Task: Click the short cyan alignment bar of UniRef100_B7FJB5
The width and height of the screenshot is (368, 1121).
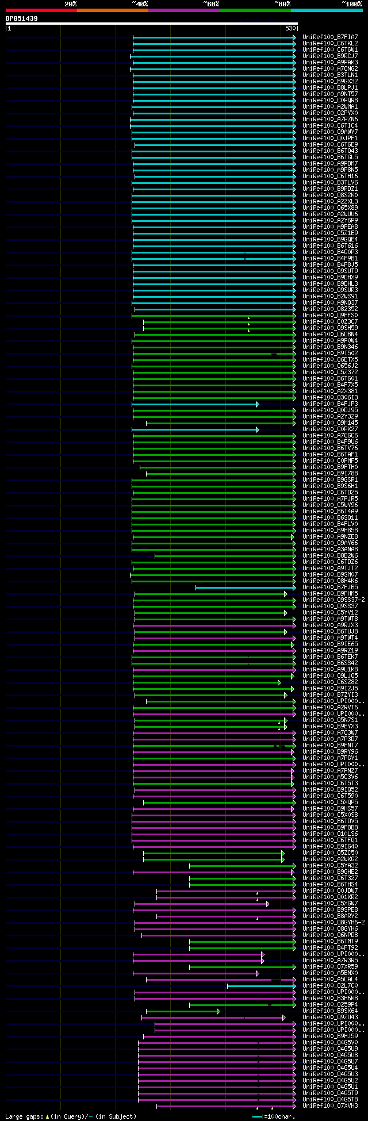Action: tap(246, 588)
